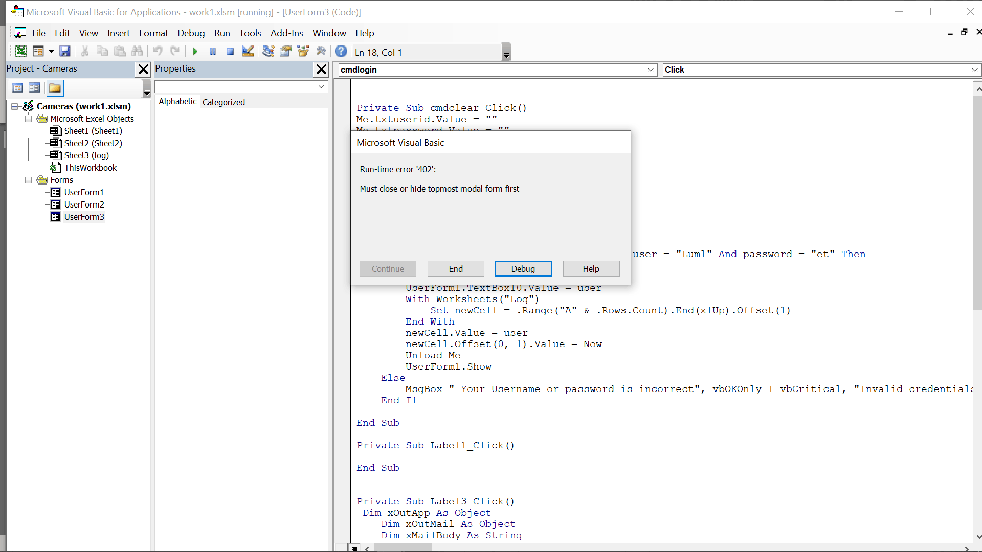Image resolution: width=982 pixels, height=552 pixels.
Task: Open the cmdlogin object dropdown
Action: (x=651, y=70)
